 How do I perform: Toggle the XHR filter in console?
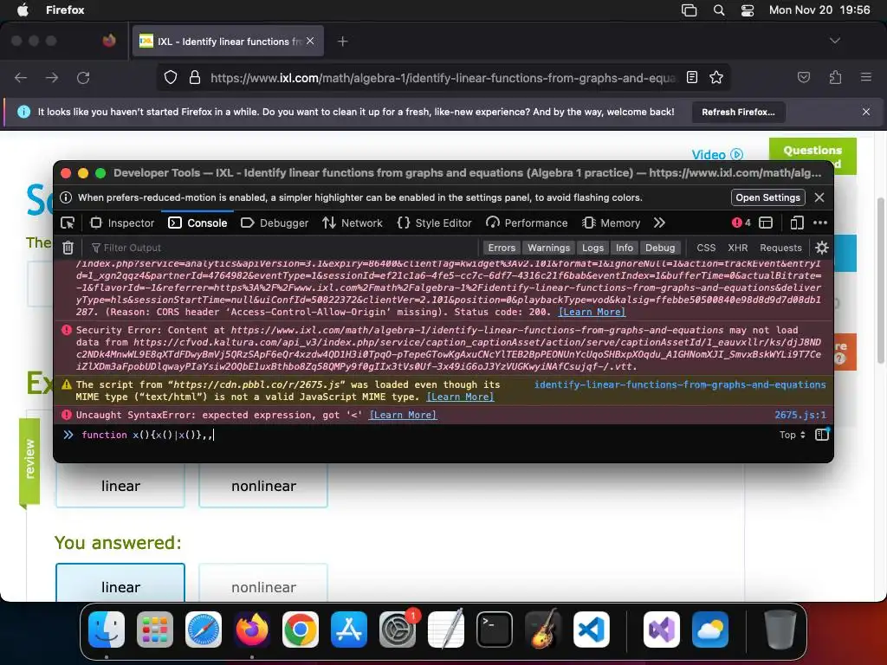tap(738, 248)
